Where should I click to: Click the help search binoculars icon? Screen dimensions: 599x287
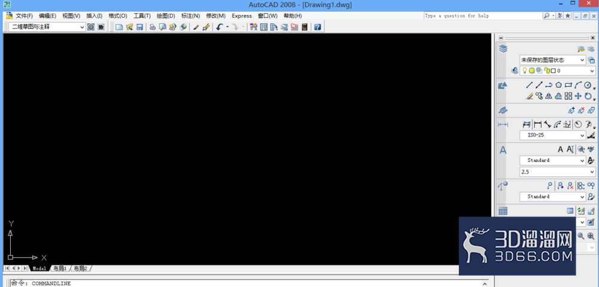click(547, 16)
